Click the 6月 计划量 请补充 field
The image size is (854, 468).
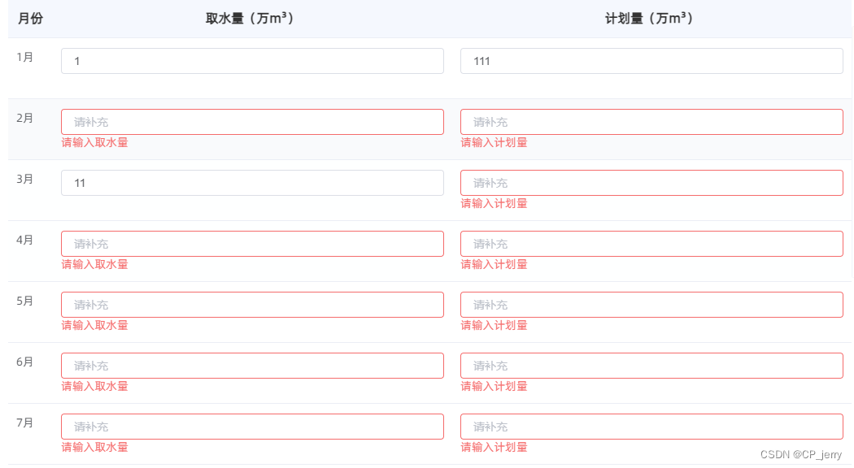[651, 365]
